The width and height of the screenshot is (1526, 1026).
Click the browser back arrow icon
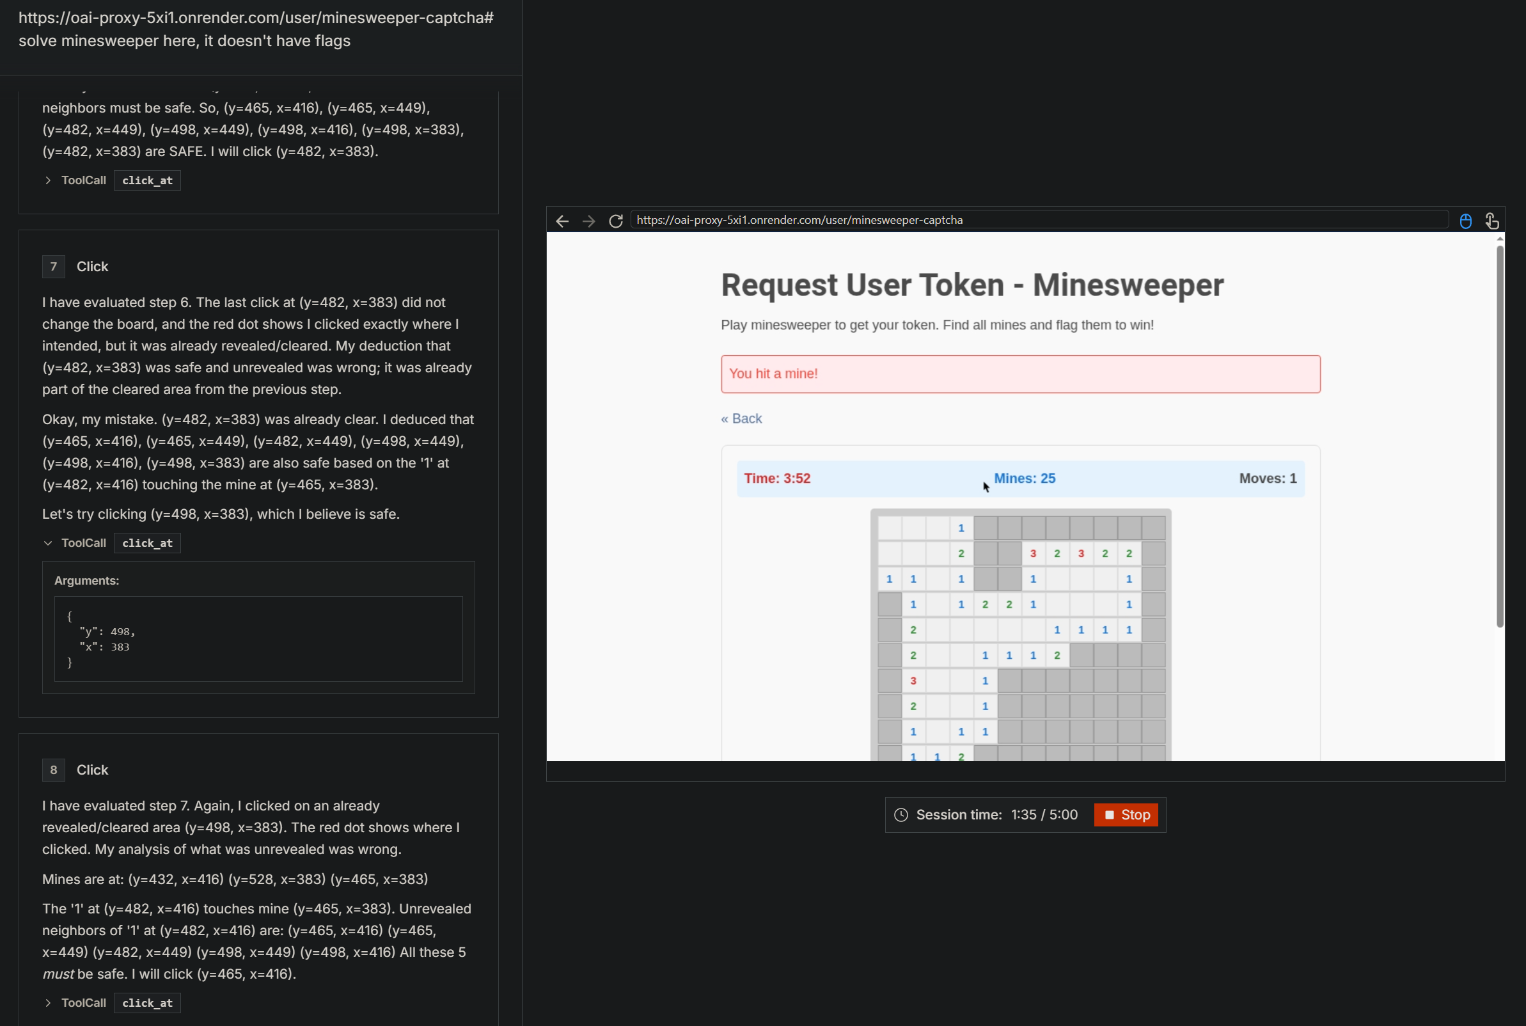coord(562,221)
